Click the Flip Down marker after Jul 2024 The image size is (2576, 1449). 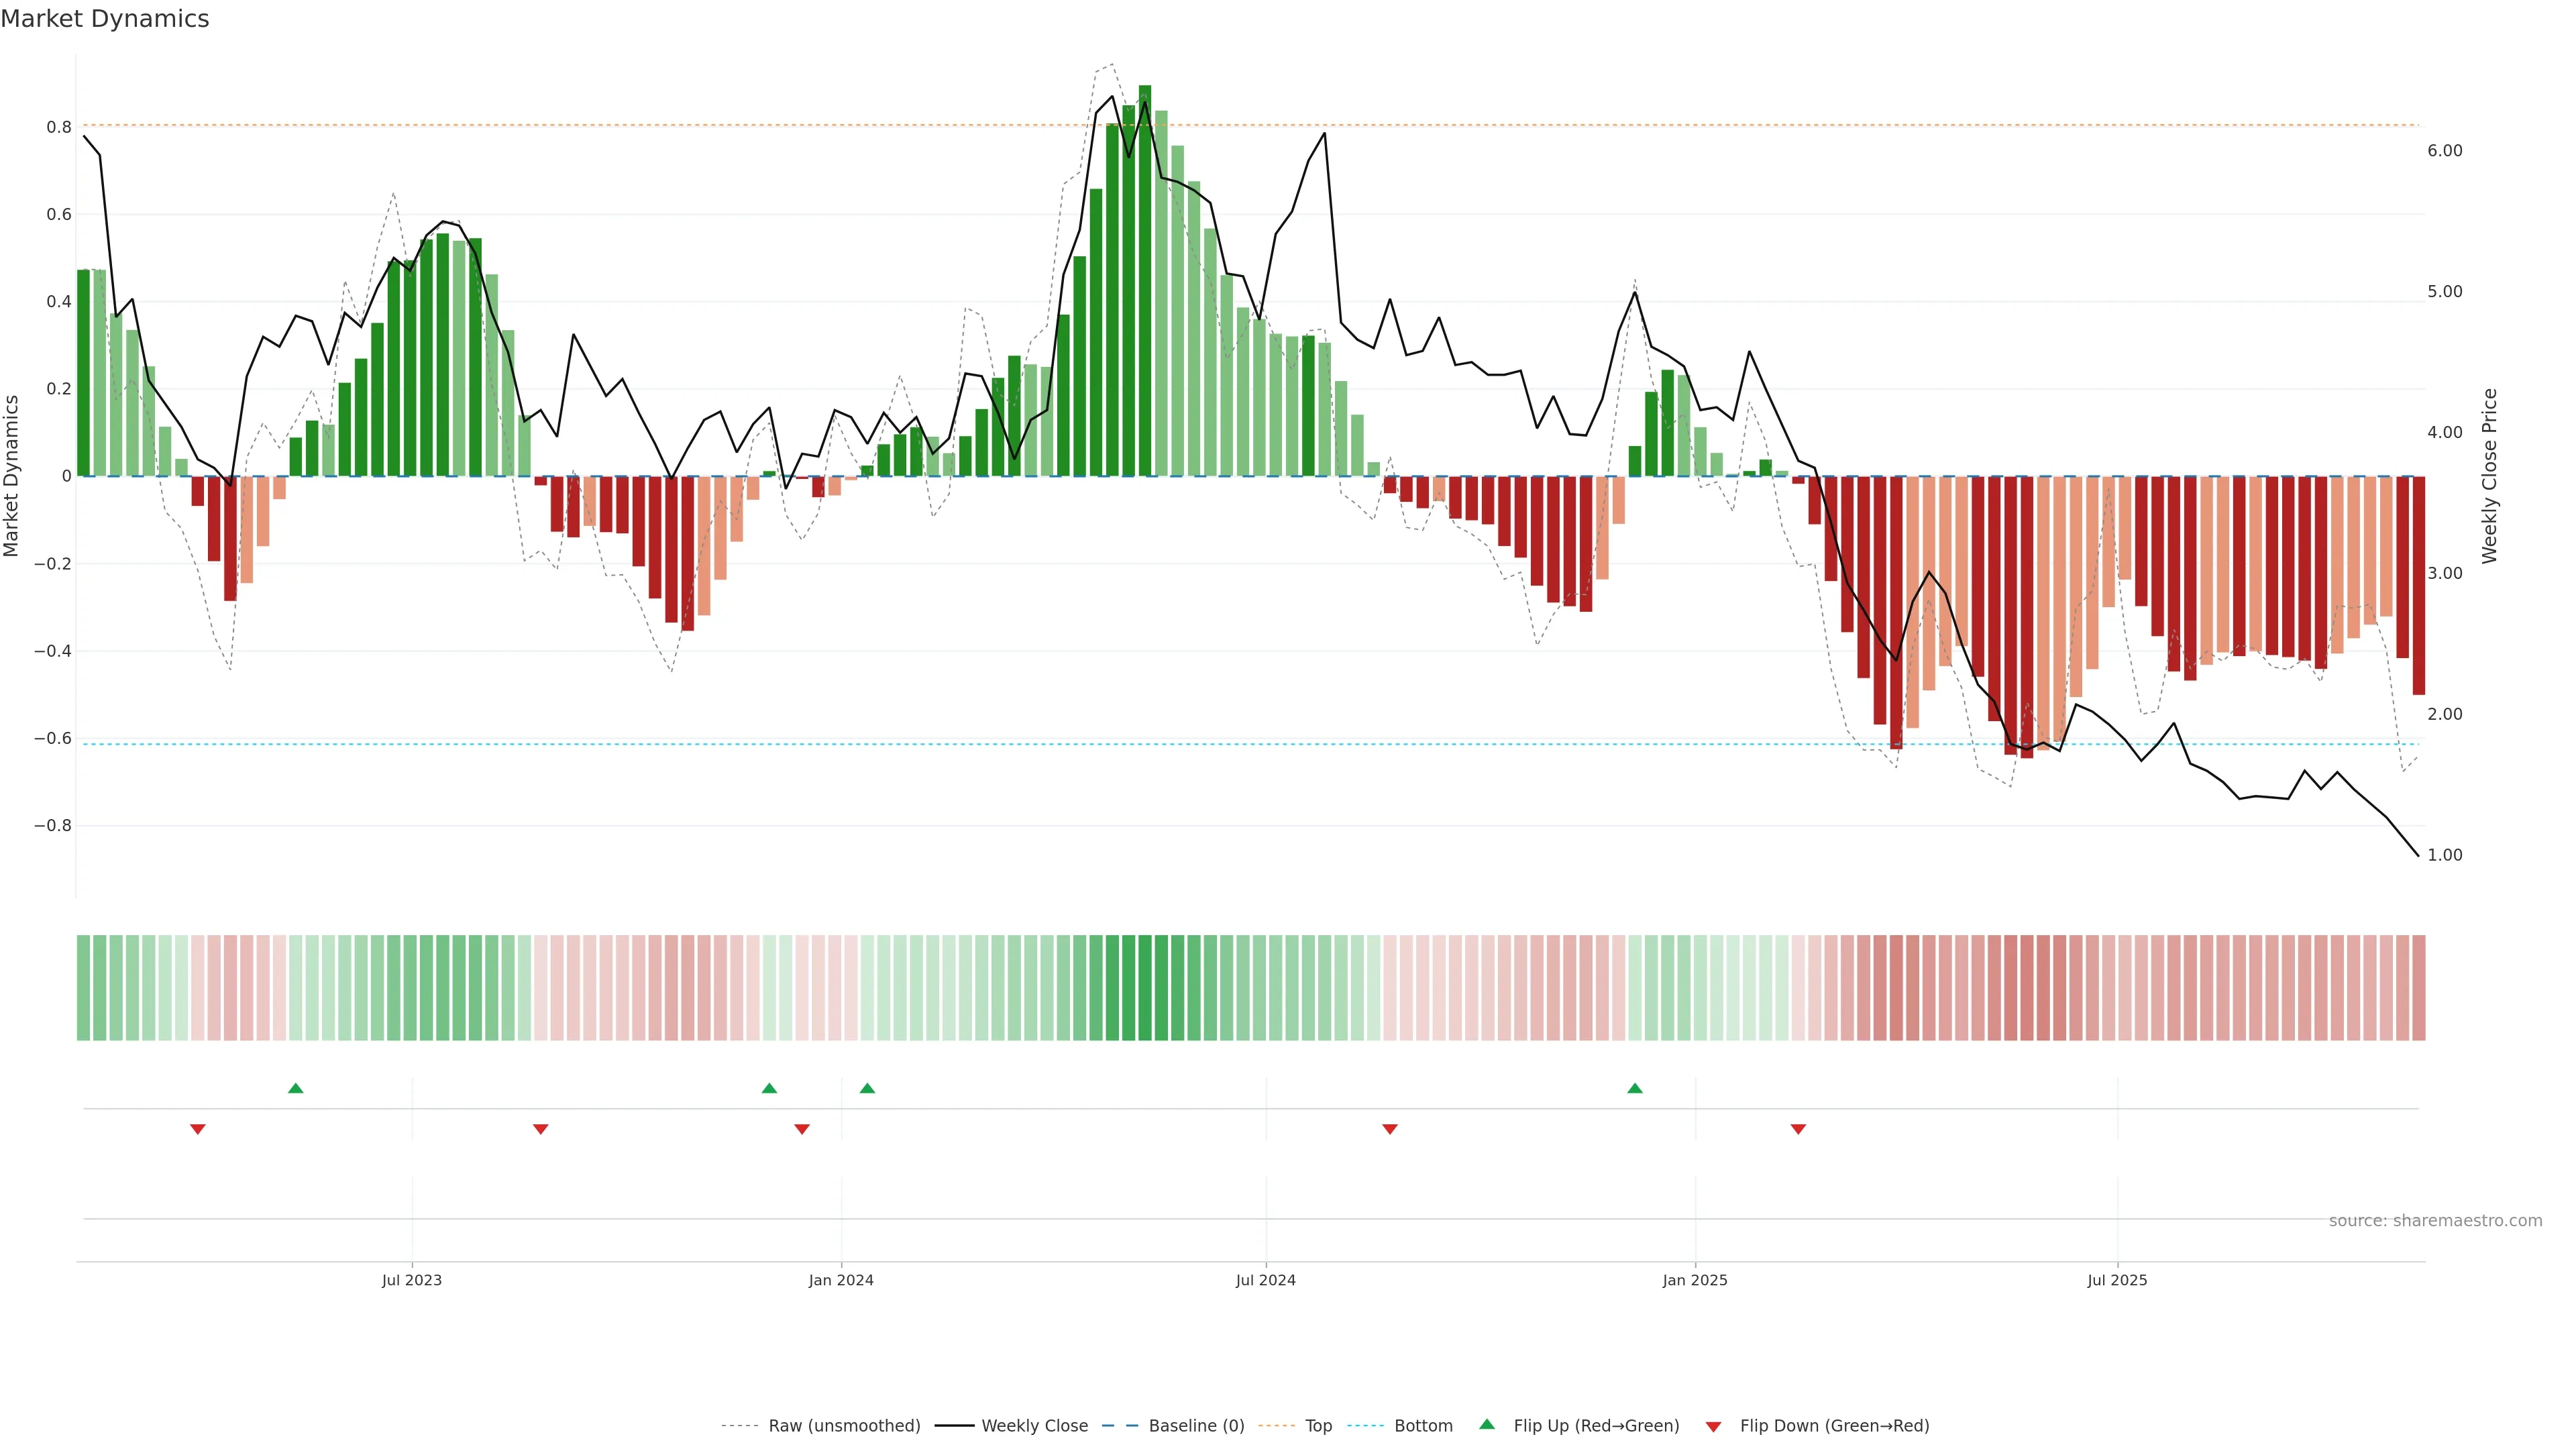coord(1390,1129)
